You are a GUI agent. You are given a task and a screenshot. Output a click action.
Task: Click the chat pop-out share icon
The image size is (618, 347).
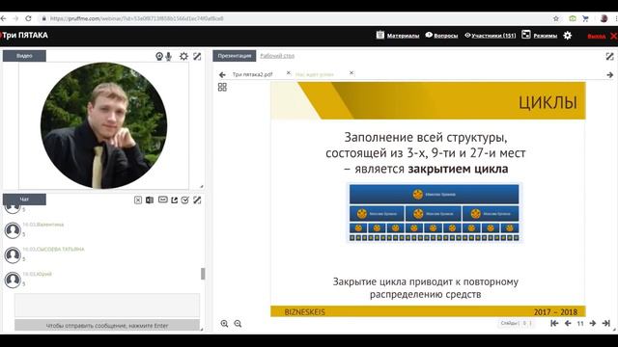(x=174, y=200)
